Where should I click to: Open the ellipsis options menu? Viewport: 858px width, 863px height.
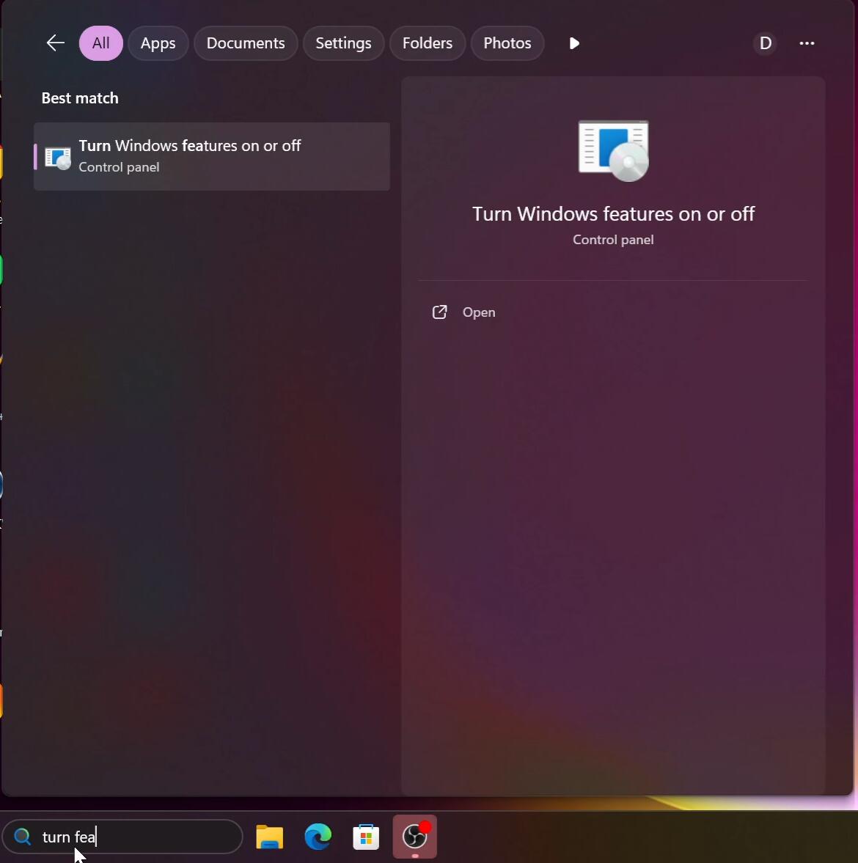[x=807, y=43]
